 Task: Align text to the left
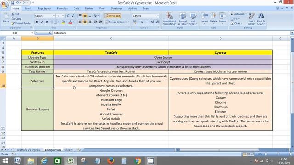80,22
